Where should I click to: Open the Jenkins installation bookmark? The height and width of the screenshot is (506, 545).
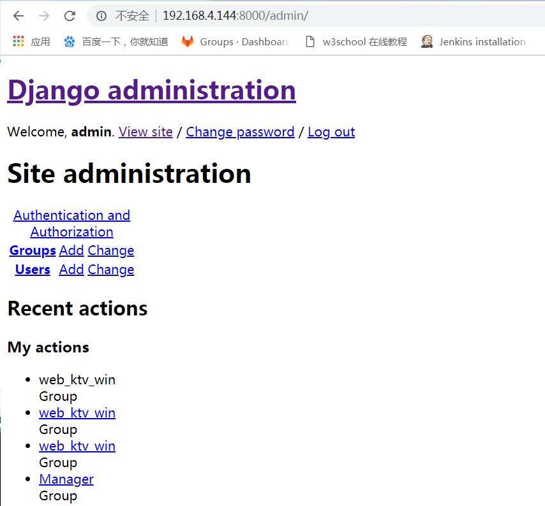tap(482, 42)
